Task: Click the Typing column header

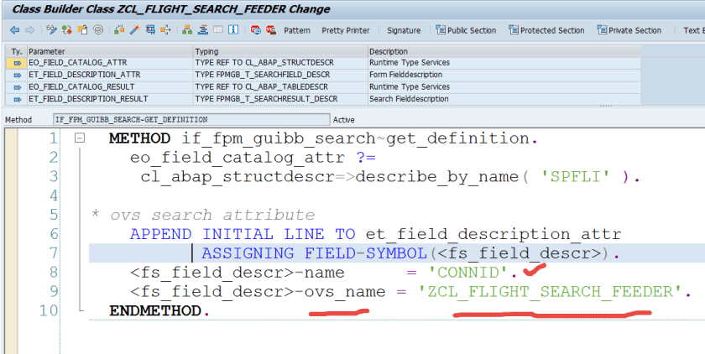Action: tap(281, 51)
